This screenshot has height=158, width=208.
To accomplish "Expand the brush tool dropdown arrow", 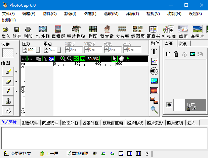I will pyautogui.click(x=16, y=72).
